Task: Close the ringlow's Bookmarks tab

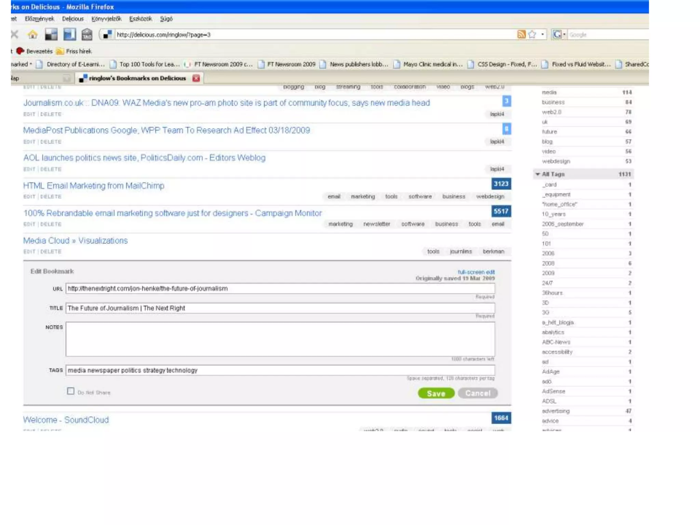Action: [196, 78]
